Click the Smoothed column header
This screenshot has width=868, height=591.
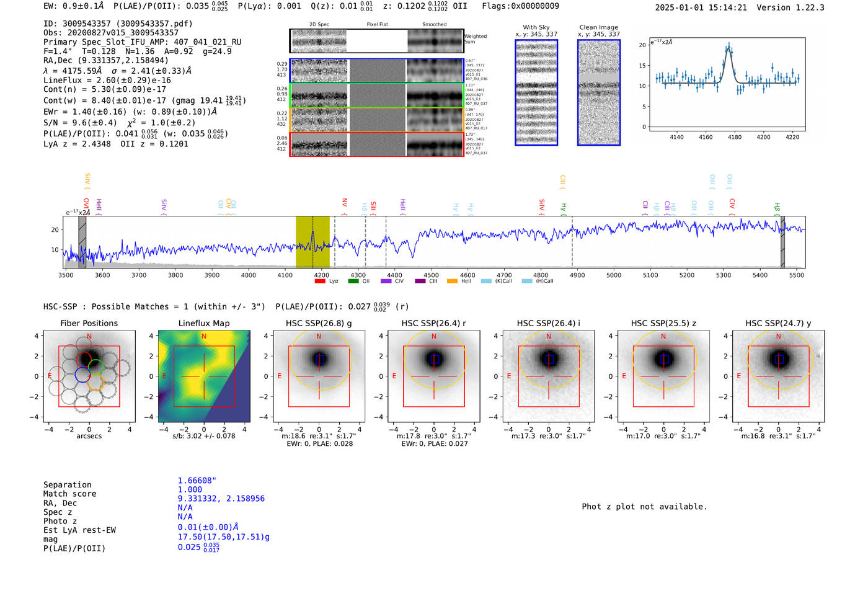435,25
